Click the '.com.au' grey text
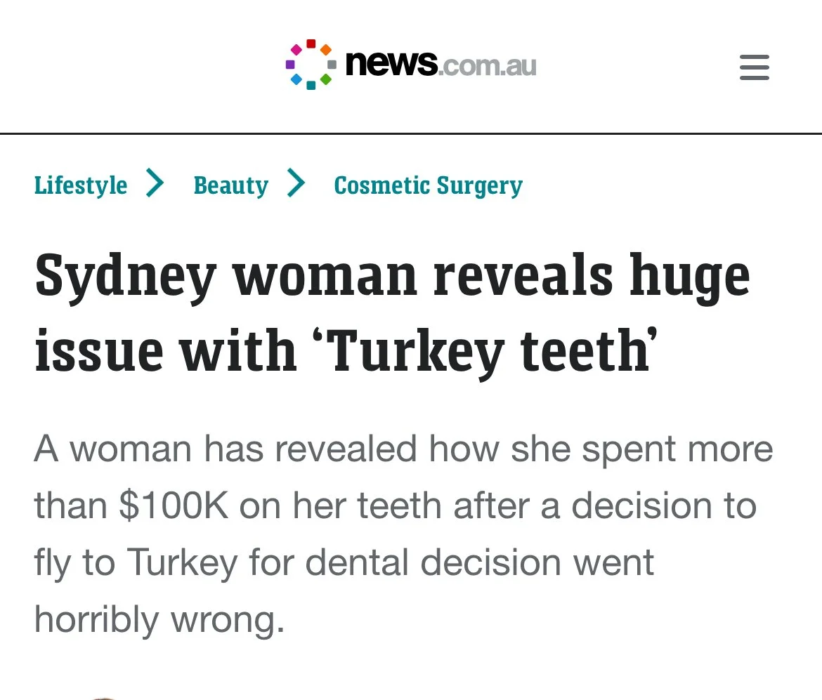Screen dimensions: 822x700 (x=487, y=65)
